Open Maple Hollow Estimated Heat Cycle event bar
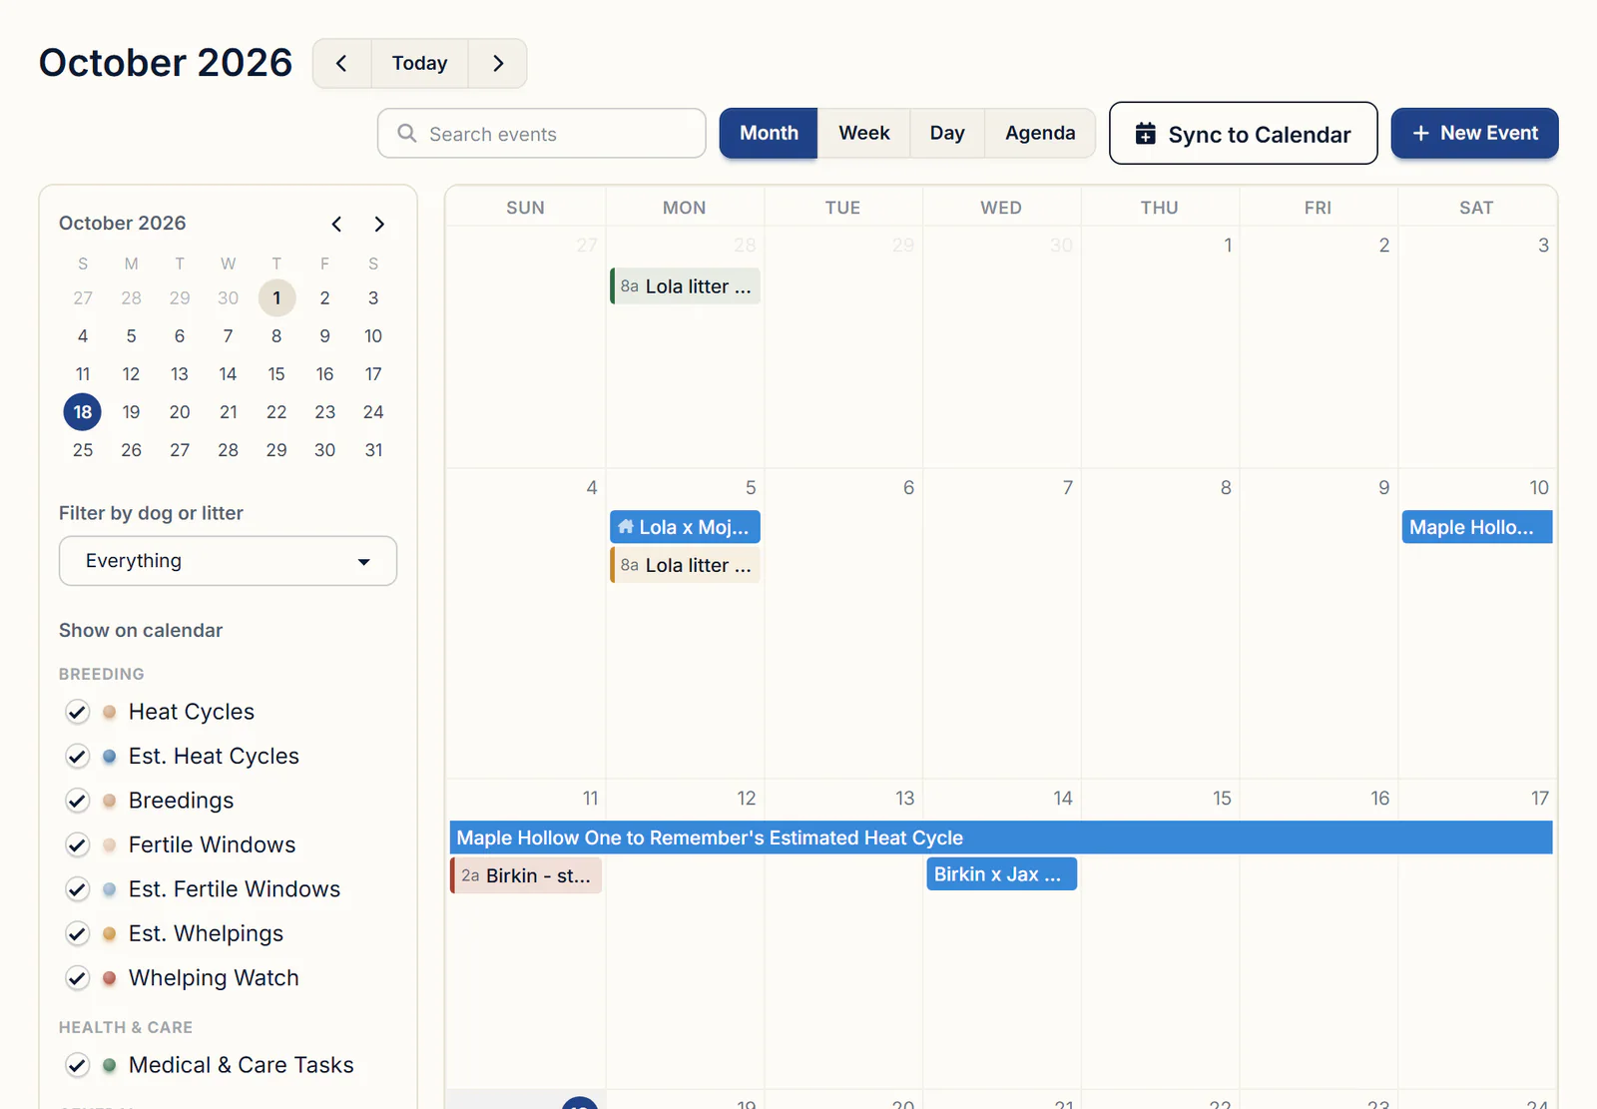Image resolution: width=1597 pixels, height=1109 pixels. point(1001,837)
